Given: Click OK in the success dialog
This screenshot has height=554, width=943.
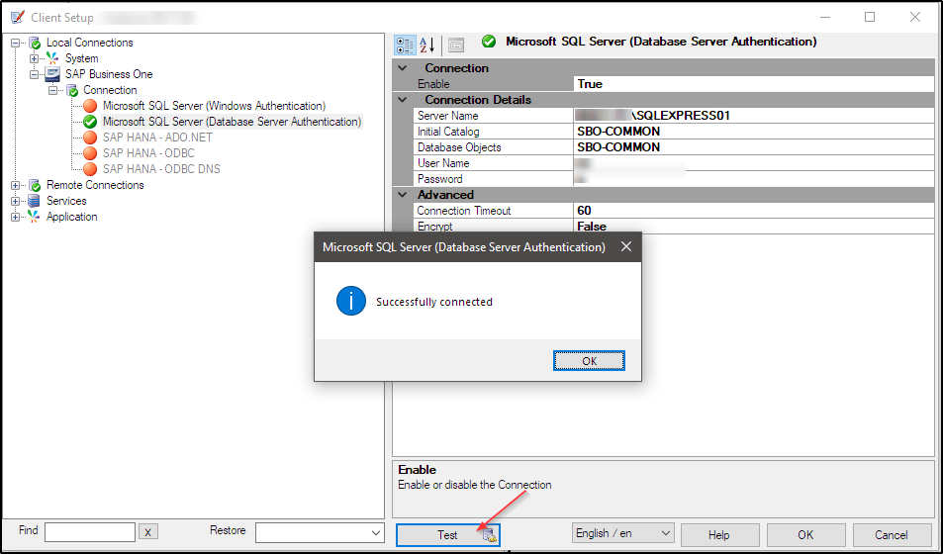Looking at the screenshot, I should tap(590, 361).
